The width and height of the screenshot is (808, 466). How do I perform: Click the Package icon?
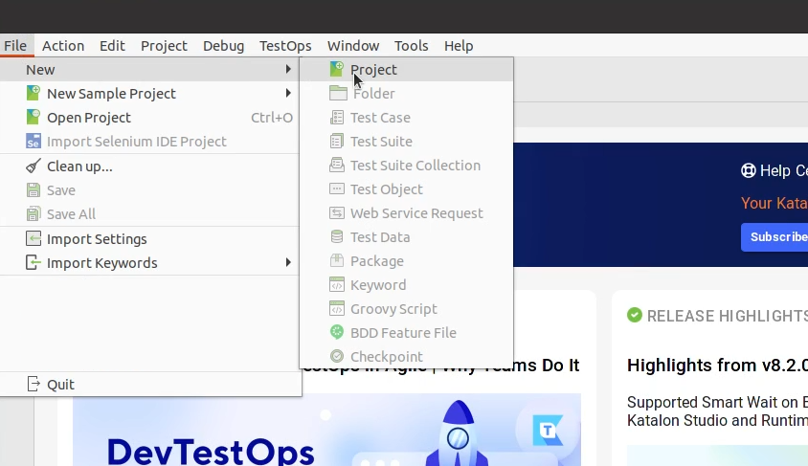tap(337, 260)
